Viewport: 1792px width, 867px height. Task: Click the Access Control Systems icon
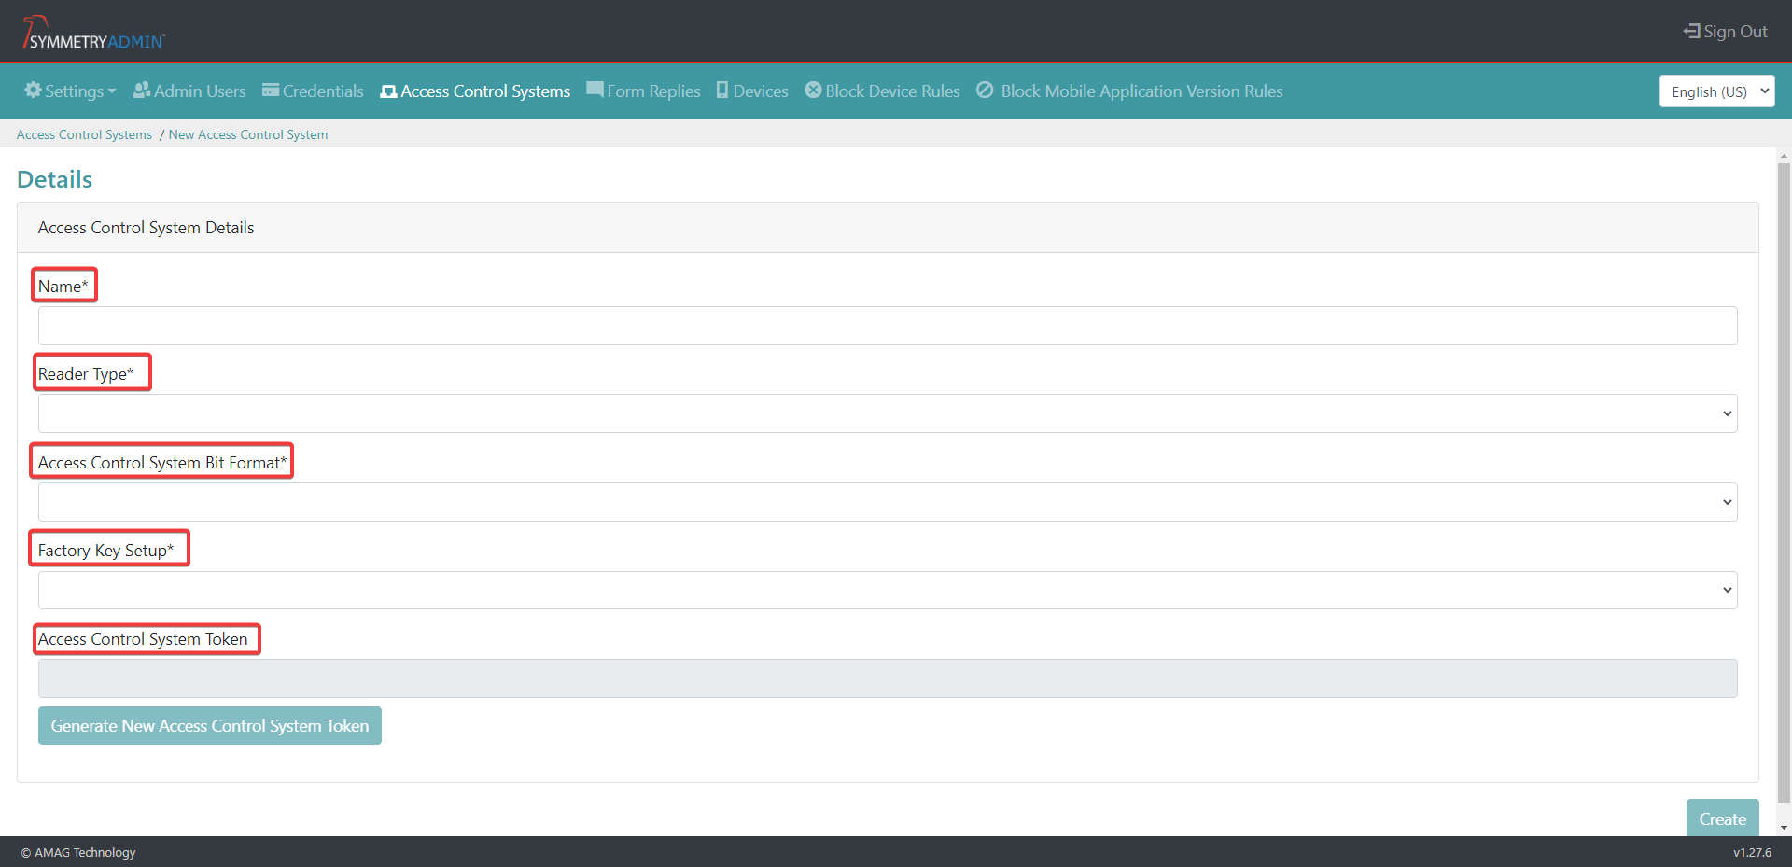pyautogui.click(x=388, y=91)
